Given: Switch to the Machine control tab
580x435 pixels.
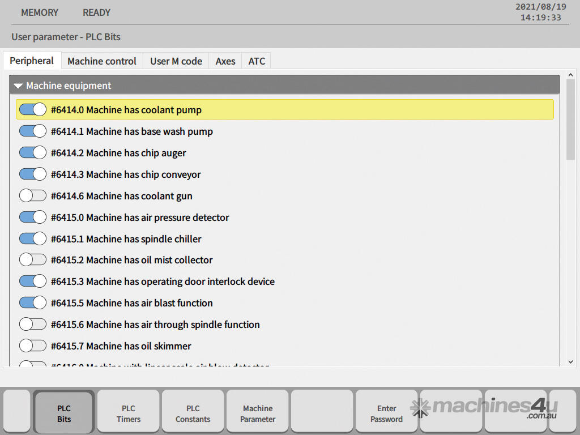Looking at the screenshot, I should [x=102, y=61].
